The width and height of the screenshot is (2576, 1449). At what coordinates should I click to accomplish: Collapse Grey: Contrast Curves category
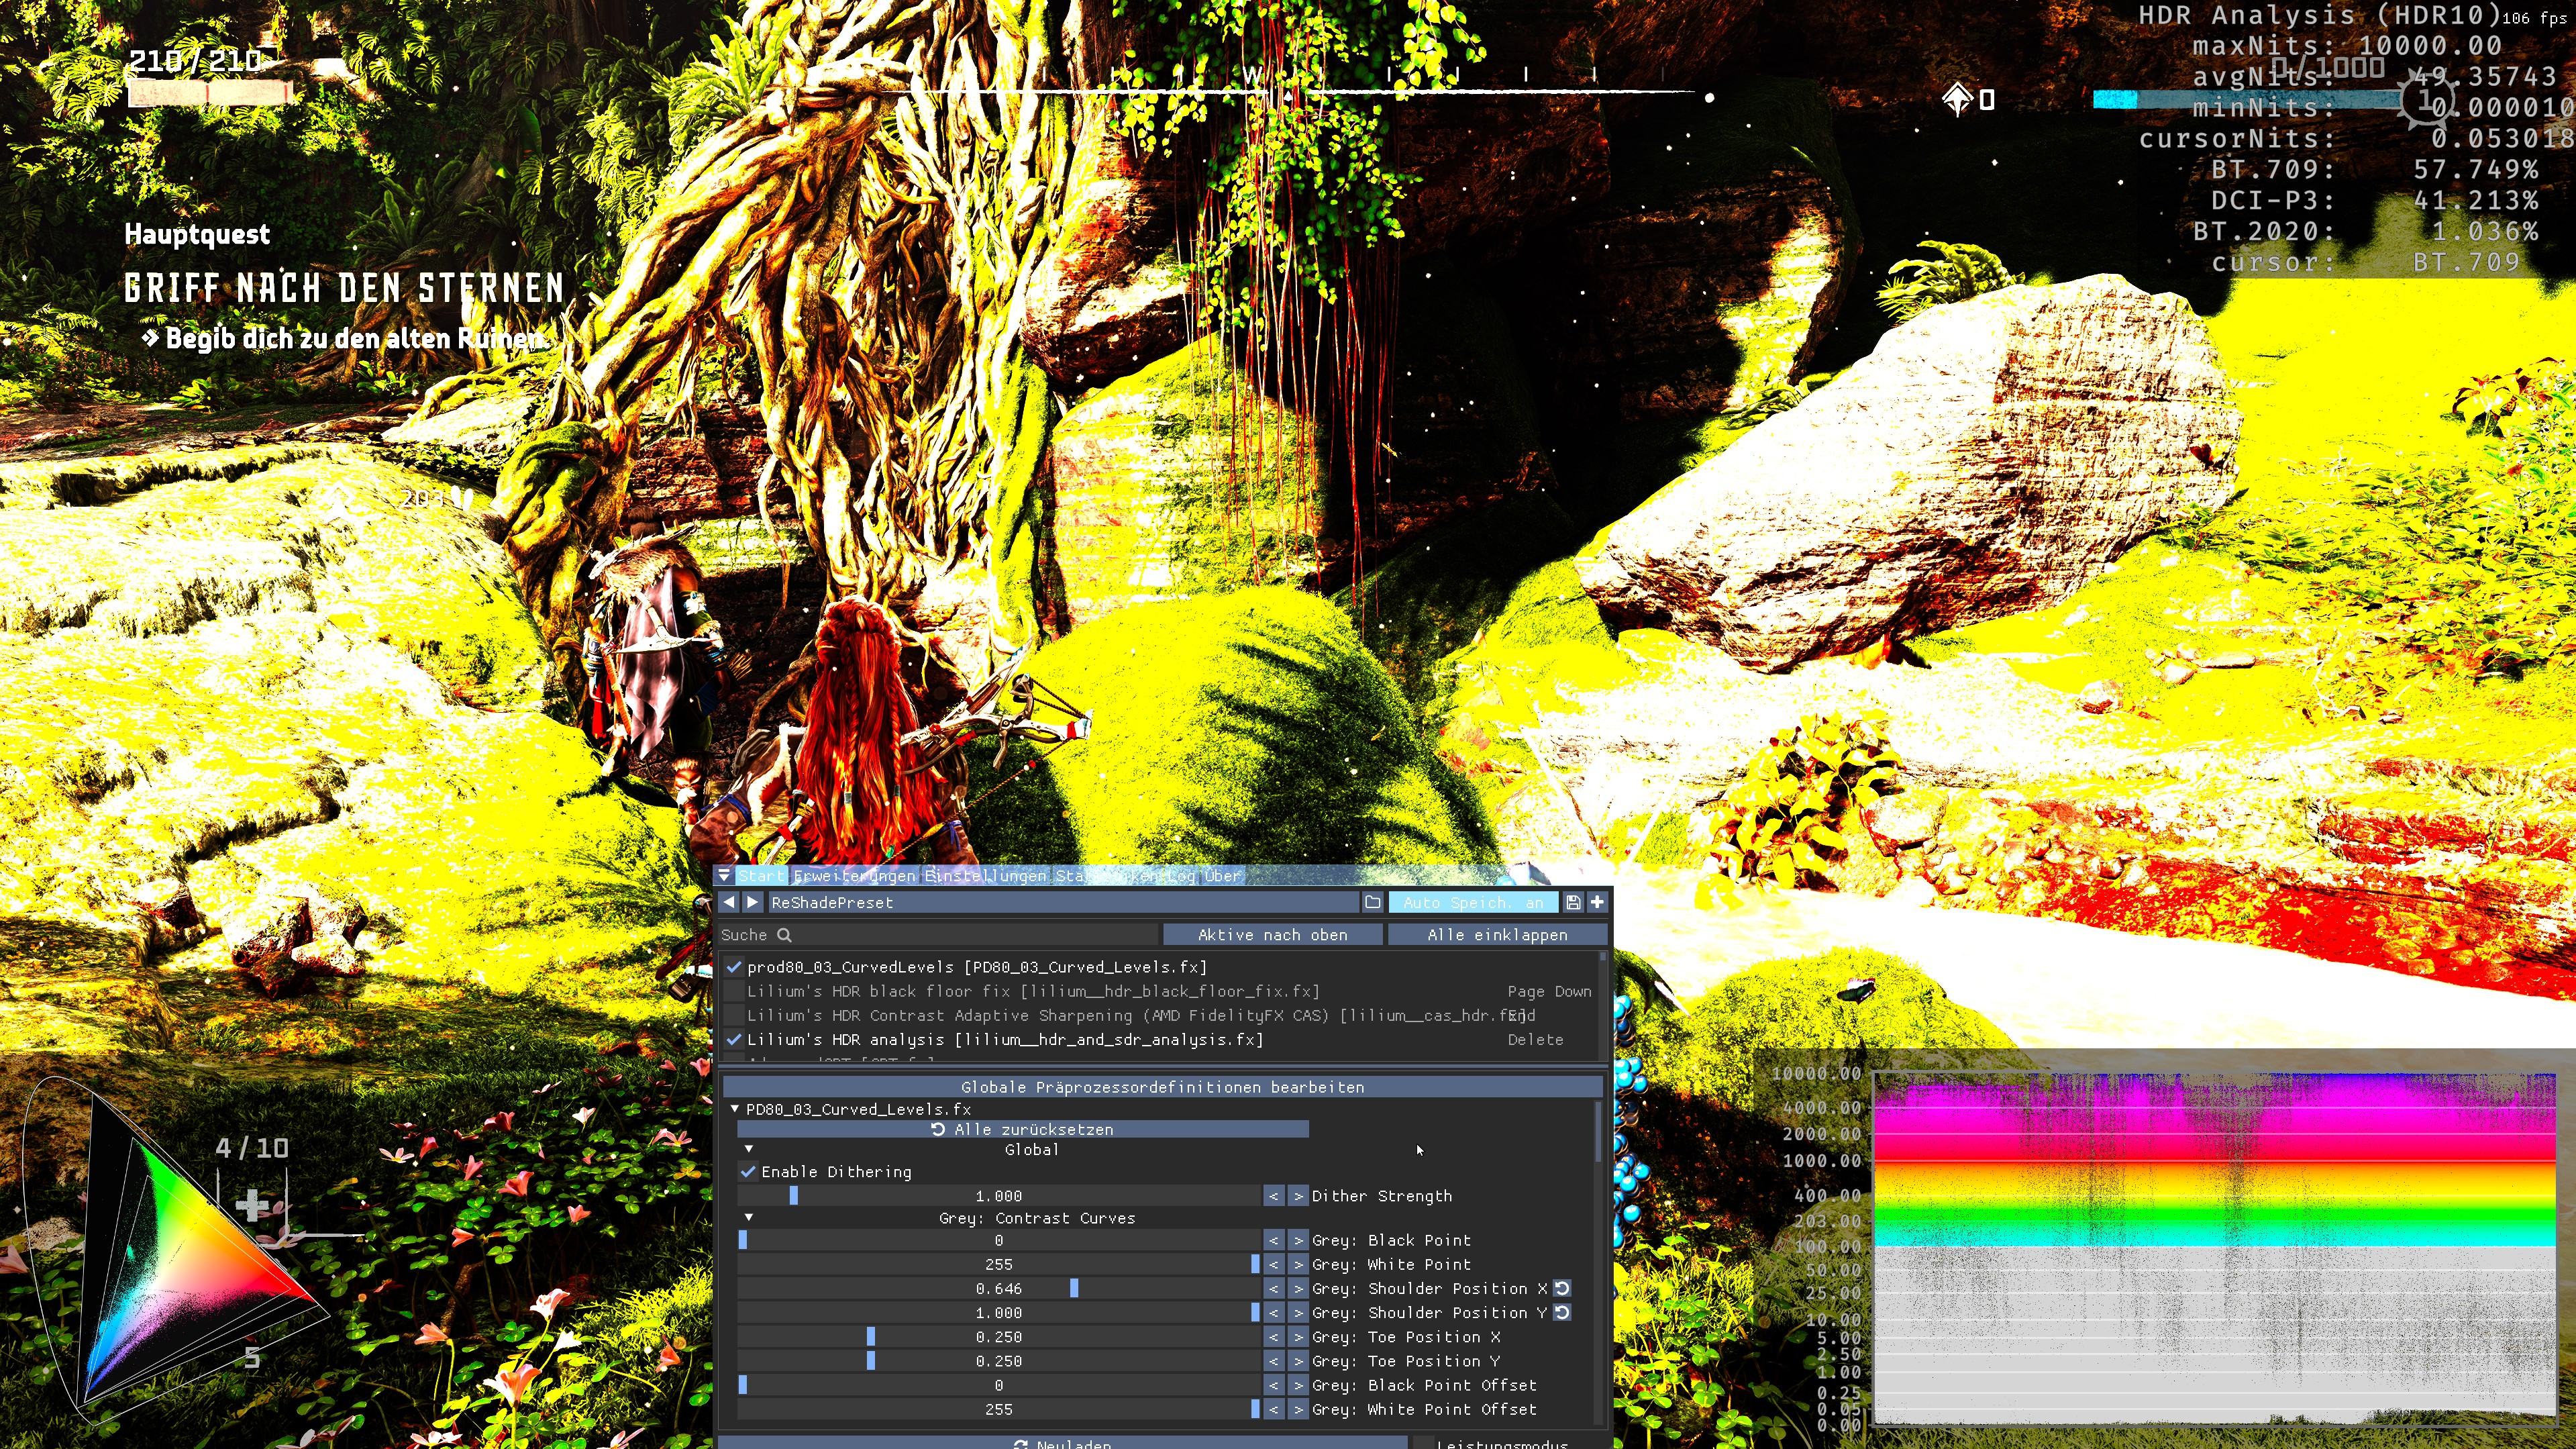(x=749, y=1218)
